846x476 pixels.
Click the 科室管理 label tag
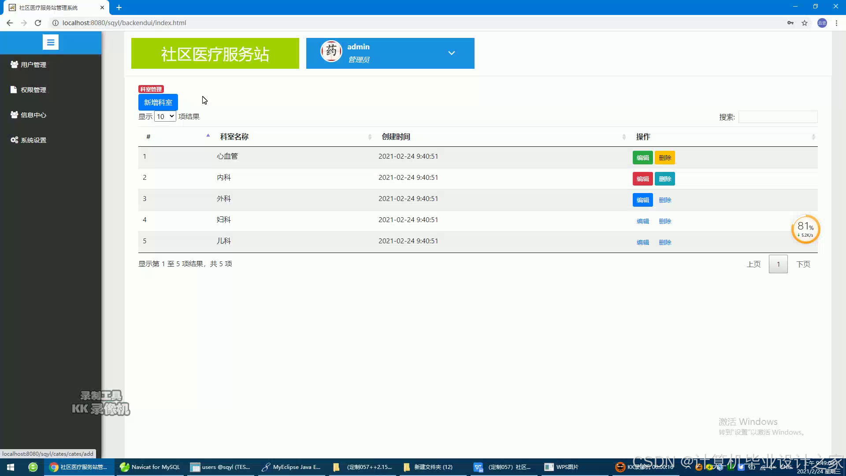(151, 89)
